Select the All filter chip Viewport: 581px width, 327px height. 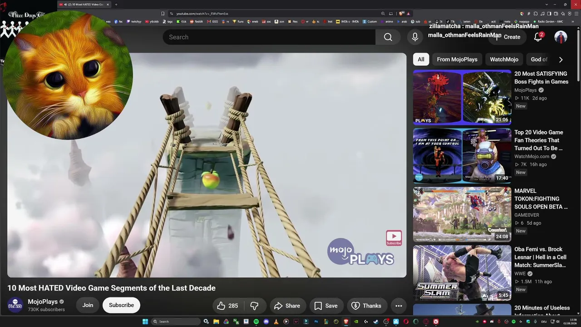[x=421, y=59]
